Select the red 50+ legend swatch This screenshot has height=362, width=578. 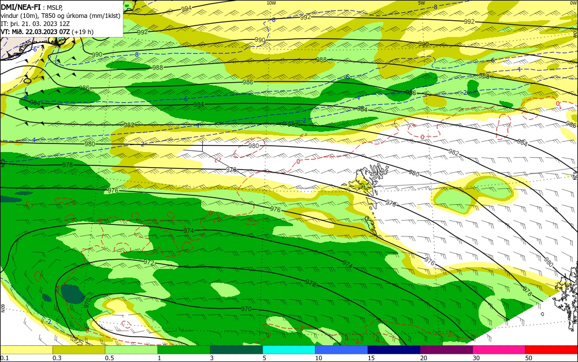(551, 350)
